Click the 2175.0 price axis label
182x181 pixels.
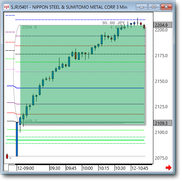(161, 56)
